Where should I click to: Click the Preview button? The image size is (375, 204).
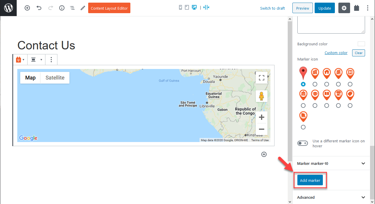303,8
